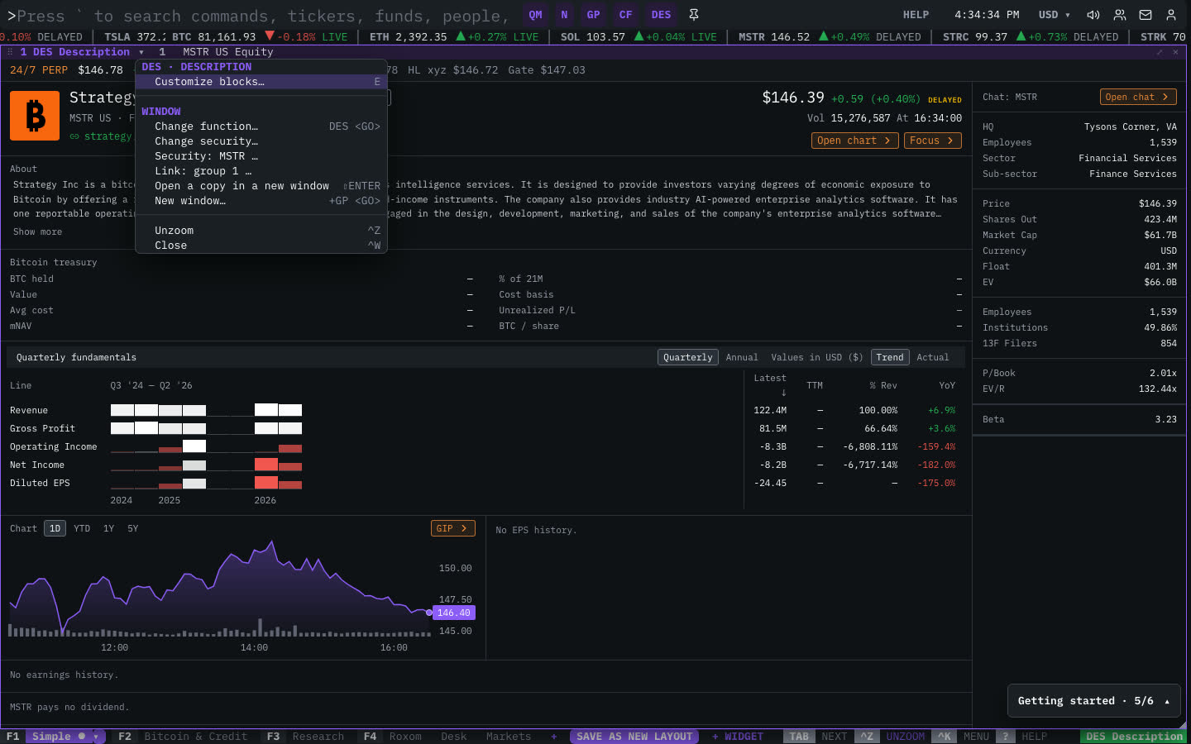
Task: Select the 5Y chart range
Action: coord(133,528)
